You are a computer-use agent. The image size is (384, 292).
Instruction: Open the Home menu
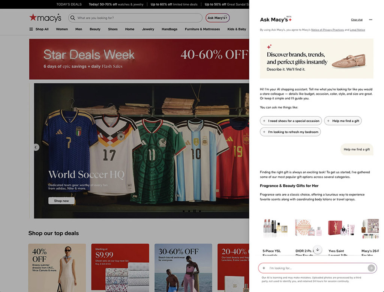tap(129, 29)
